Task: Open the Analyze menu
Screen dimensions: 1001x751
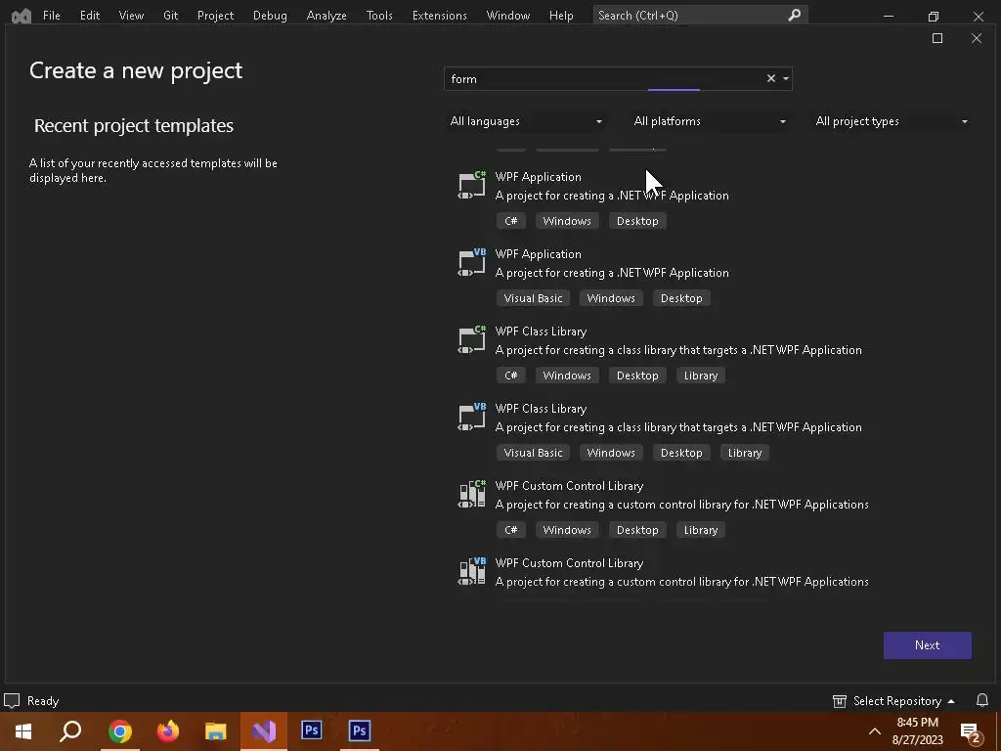Action: tap(326, 16)
